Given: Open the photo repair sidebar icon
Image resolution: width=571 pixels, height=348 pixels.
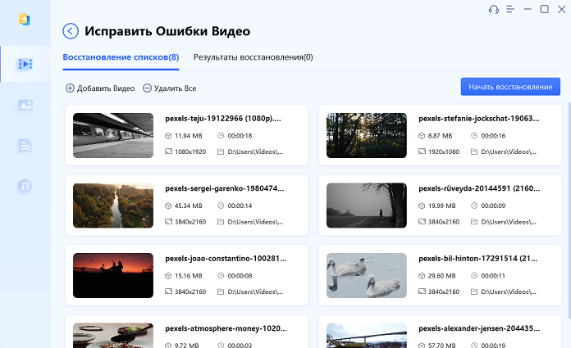Looking at the screenshot, I should [x=25, y=105].
